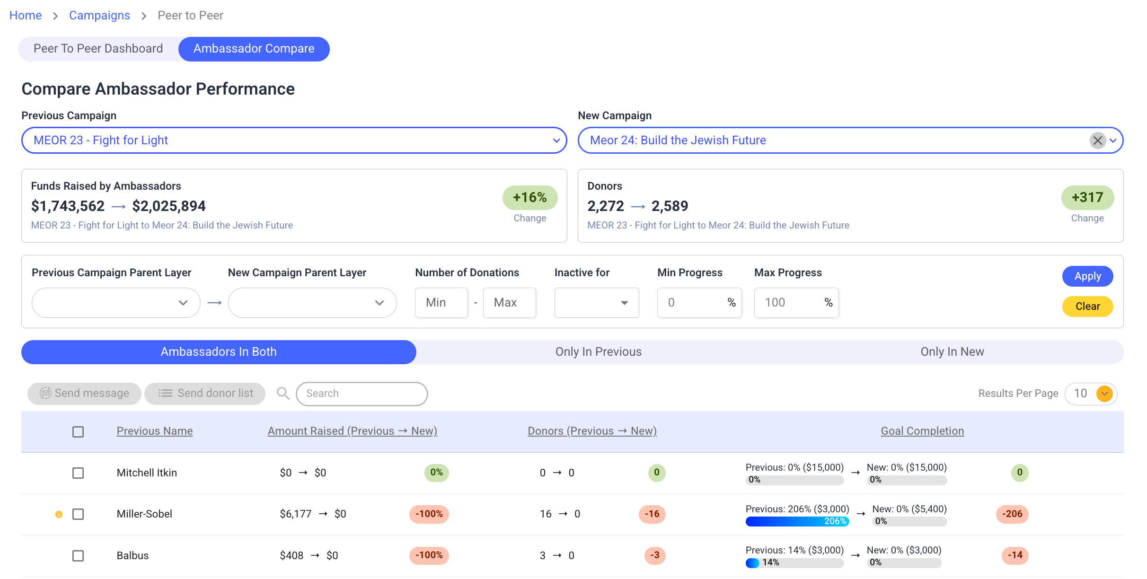Click breadcrumb arrow after Campaigns
1147x579 pixels.
point(144,16)
